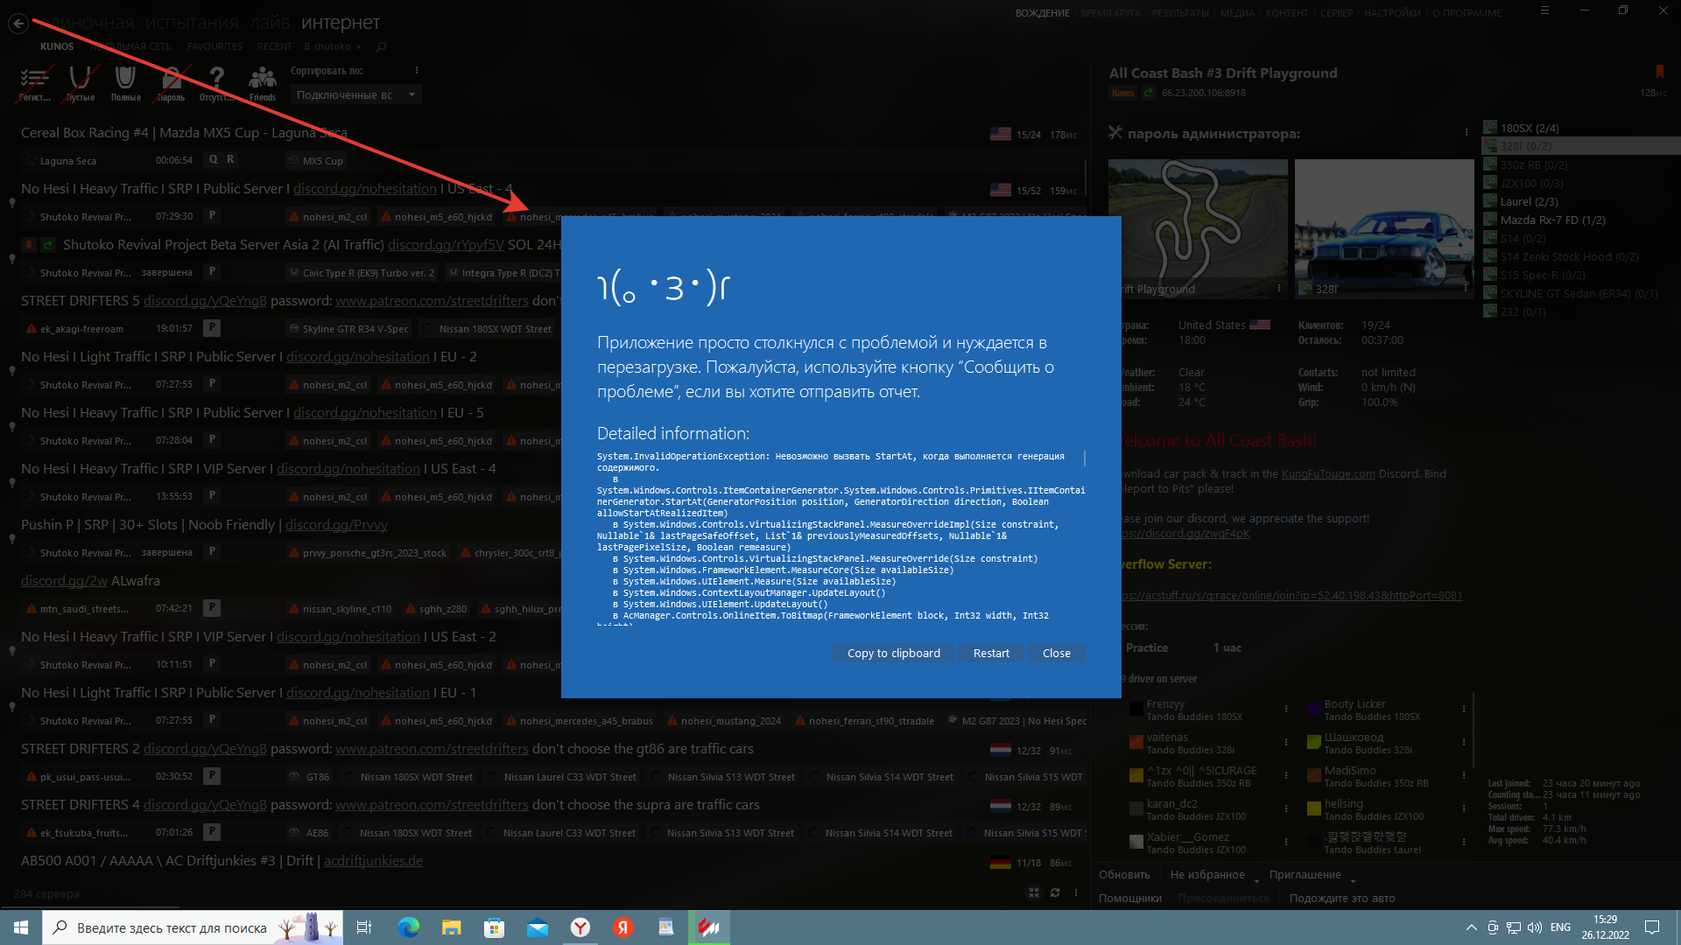Close the shutoko filter tab
This screenshot has width=1681, height=945.
tap(357, 46)
